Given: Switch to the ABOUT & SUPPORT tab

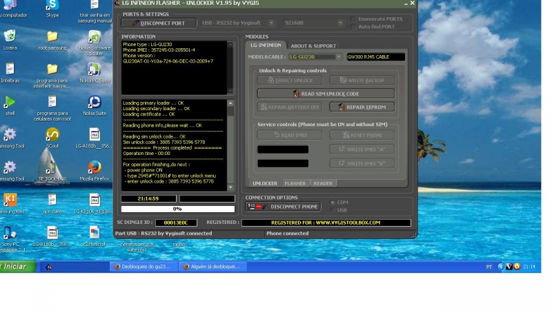Looking at the screenshot, I should click(313, 45).
